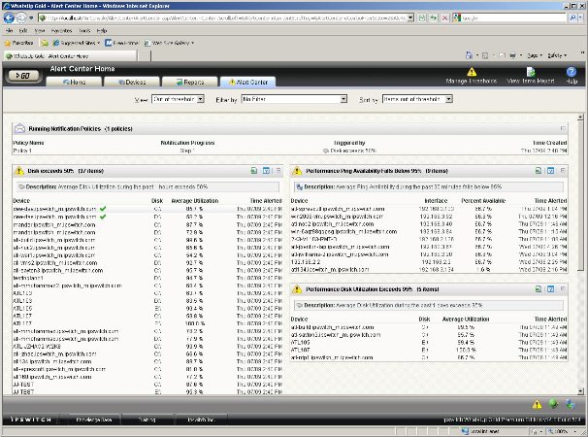Viewport: 588px width, 437px height.
Task: Open filter icon on Disk Utilization Exceeds 95% panel
Action: tap(550, 289)
